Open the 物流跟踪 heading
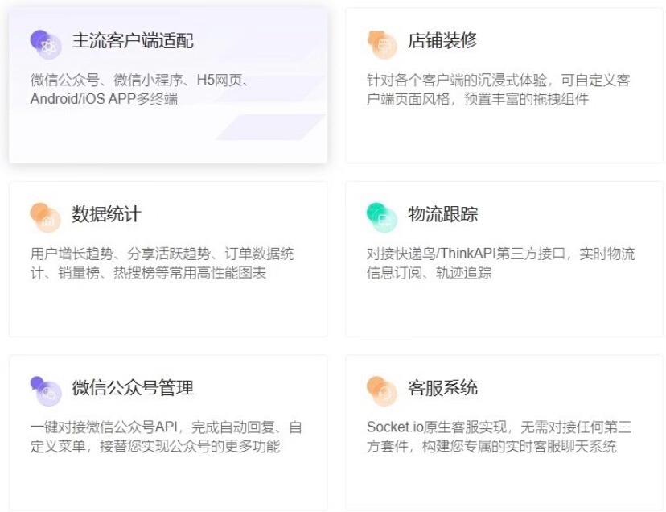Image resolution: width=666 pixels, height=512 pixels. [x=443, y=215]
